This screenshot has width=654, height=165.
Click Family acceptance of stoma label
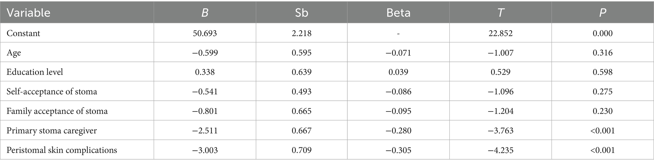coord(57,111)
